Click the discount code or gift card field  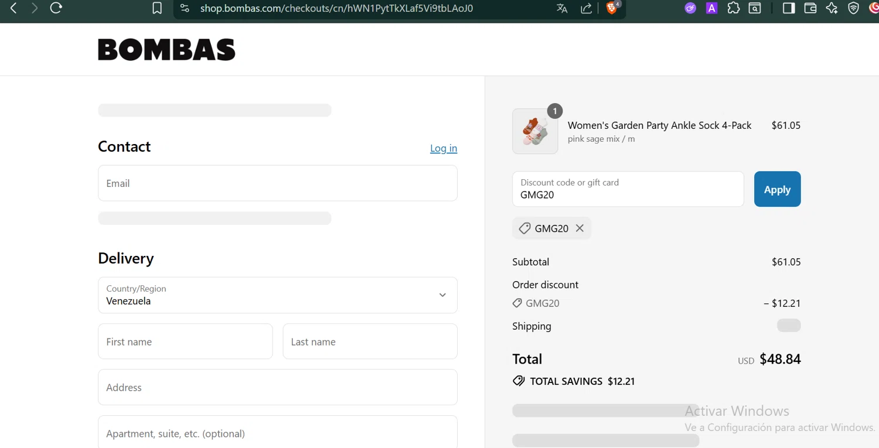(628, 189)
